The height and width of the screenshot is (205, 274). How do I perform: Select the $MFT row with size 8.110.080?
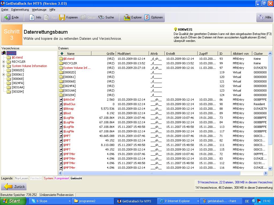[x=163, y=145]
